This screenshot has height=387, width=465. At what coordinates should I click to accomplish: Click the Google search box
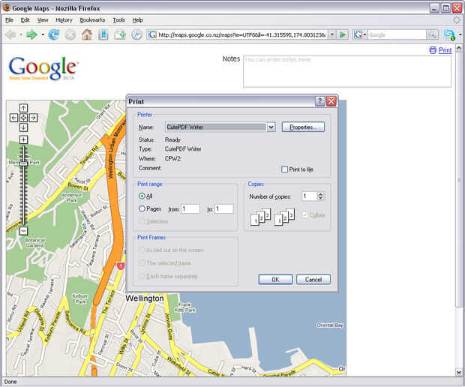[x=397, y=34]
